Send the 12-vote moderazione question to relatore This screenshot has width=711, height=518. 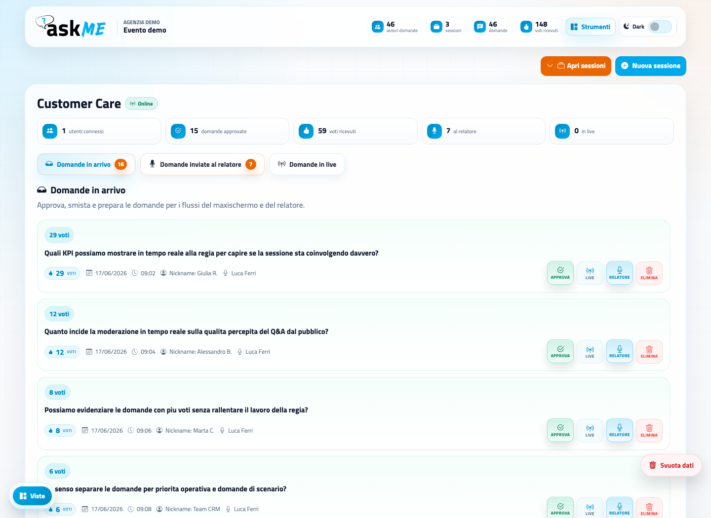(x=620, y=351)
